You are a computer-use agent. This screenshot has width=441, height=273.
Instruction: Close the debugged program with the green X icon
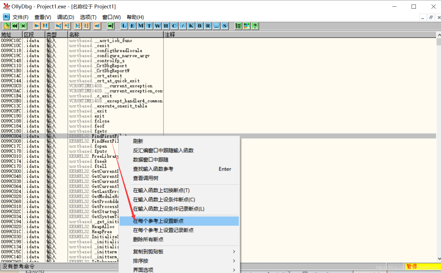click(24, 26)
